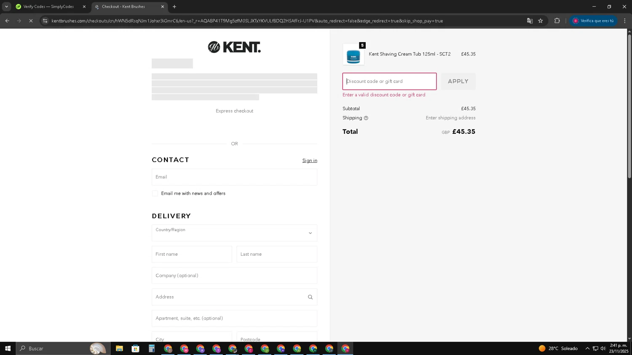Click the Kent Shaving Cream product thumbnail
632x355 pixels.
[x=353, y=55]
